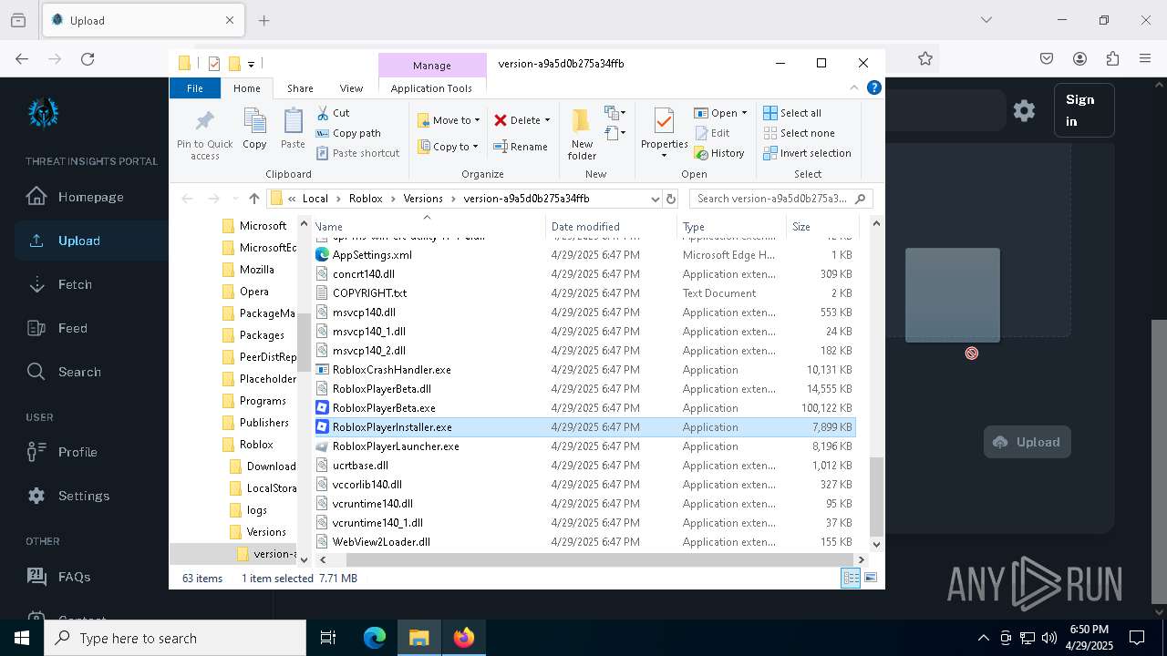Image resolution: width=1167 pixels, height=656 pixels.
Task: Open Move to dropdown
Action: pos(449,120)
